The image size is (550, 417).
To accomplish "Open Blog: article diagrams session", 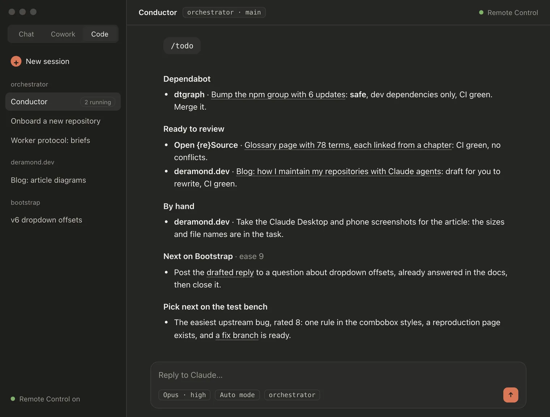I will tap(63, 180).
